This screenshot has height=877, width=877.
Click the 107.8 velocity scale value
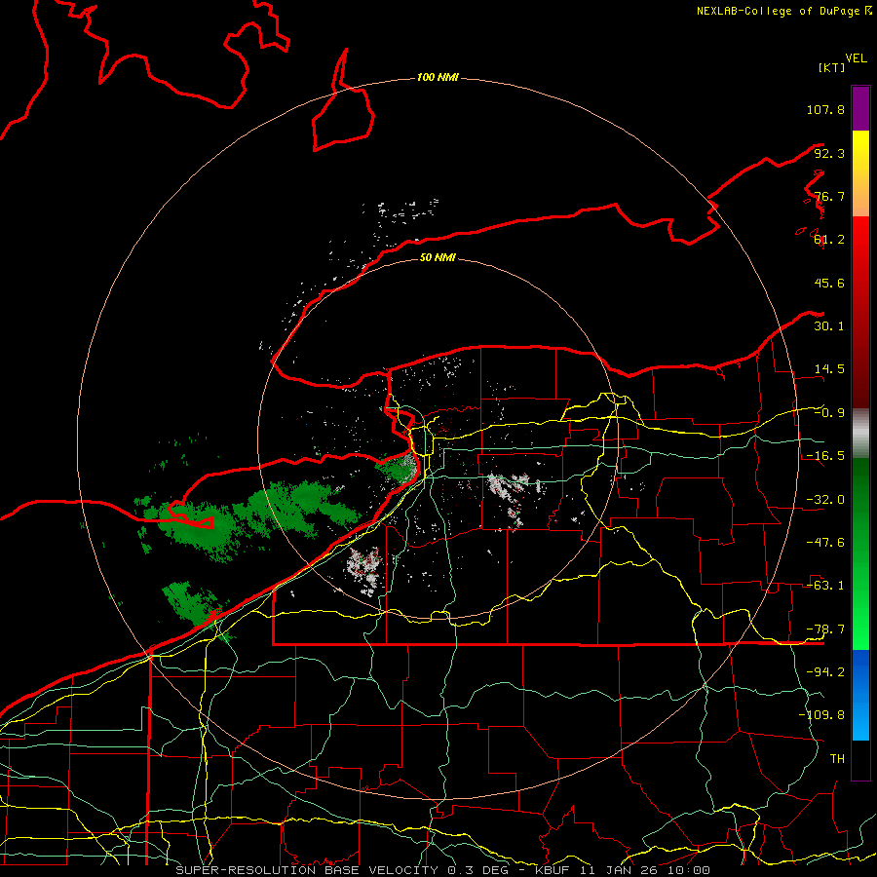pyautogui.click(x=825, y=109)
